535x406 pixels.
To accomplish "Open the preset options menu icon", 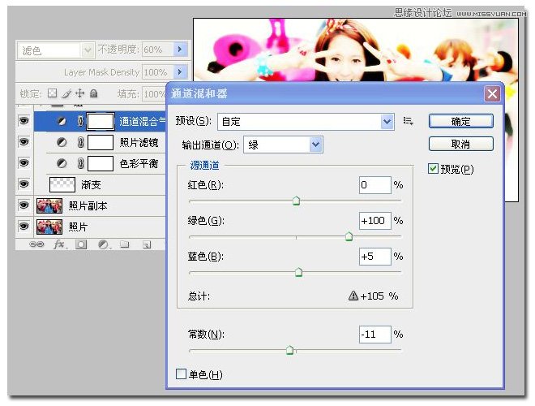I will point(408,121).
